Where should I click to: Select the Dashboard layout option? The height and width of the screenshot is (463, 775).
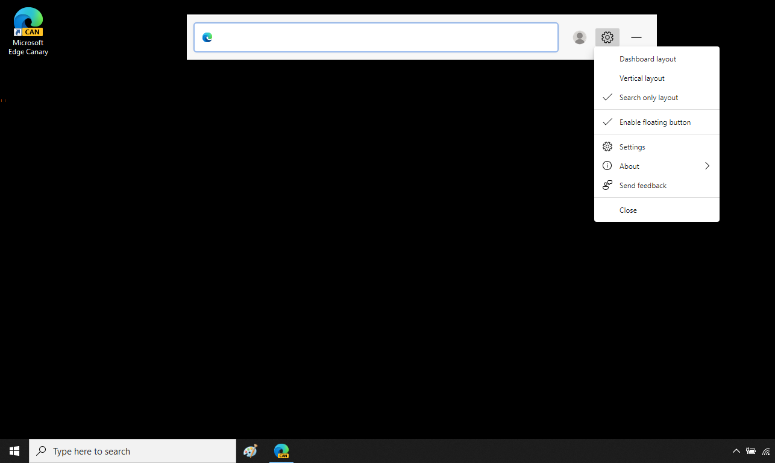click(x=647, y=58)
